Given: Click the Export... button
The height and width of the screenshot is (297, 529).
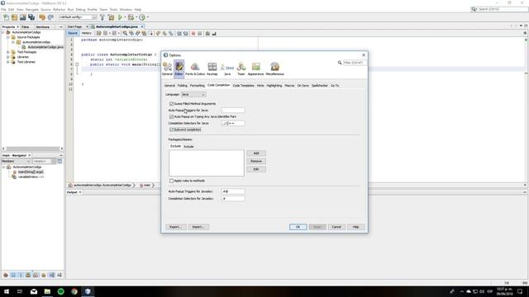Looking at the screenshot, I should pos(176,227).
